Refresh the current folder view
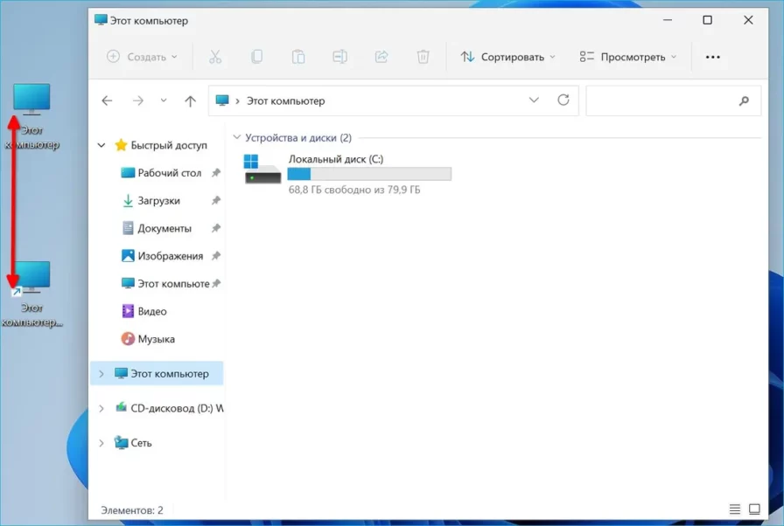 pos(563,100)
